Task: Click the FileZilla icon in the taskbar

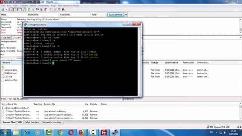Action: [104, 133]
